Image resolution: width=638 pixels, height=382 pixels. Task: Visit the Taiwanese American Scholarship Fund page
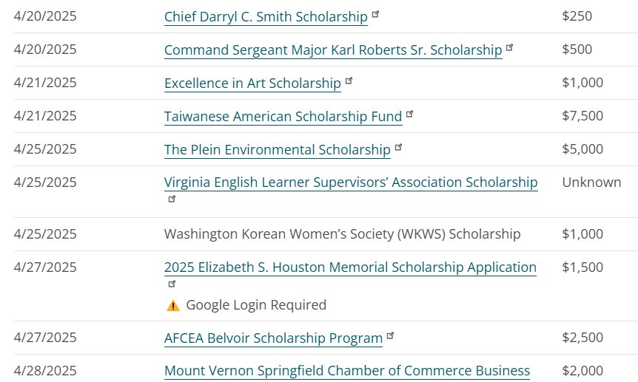click(x=283, y=117)
